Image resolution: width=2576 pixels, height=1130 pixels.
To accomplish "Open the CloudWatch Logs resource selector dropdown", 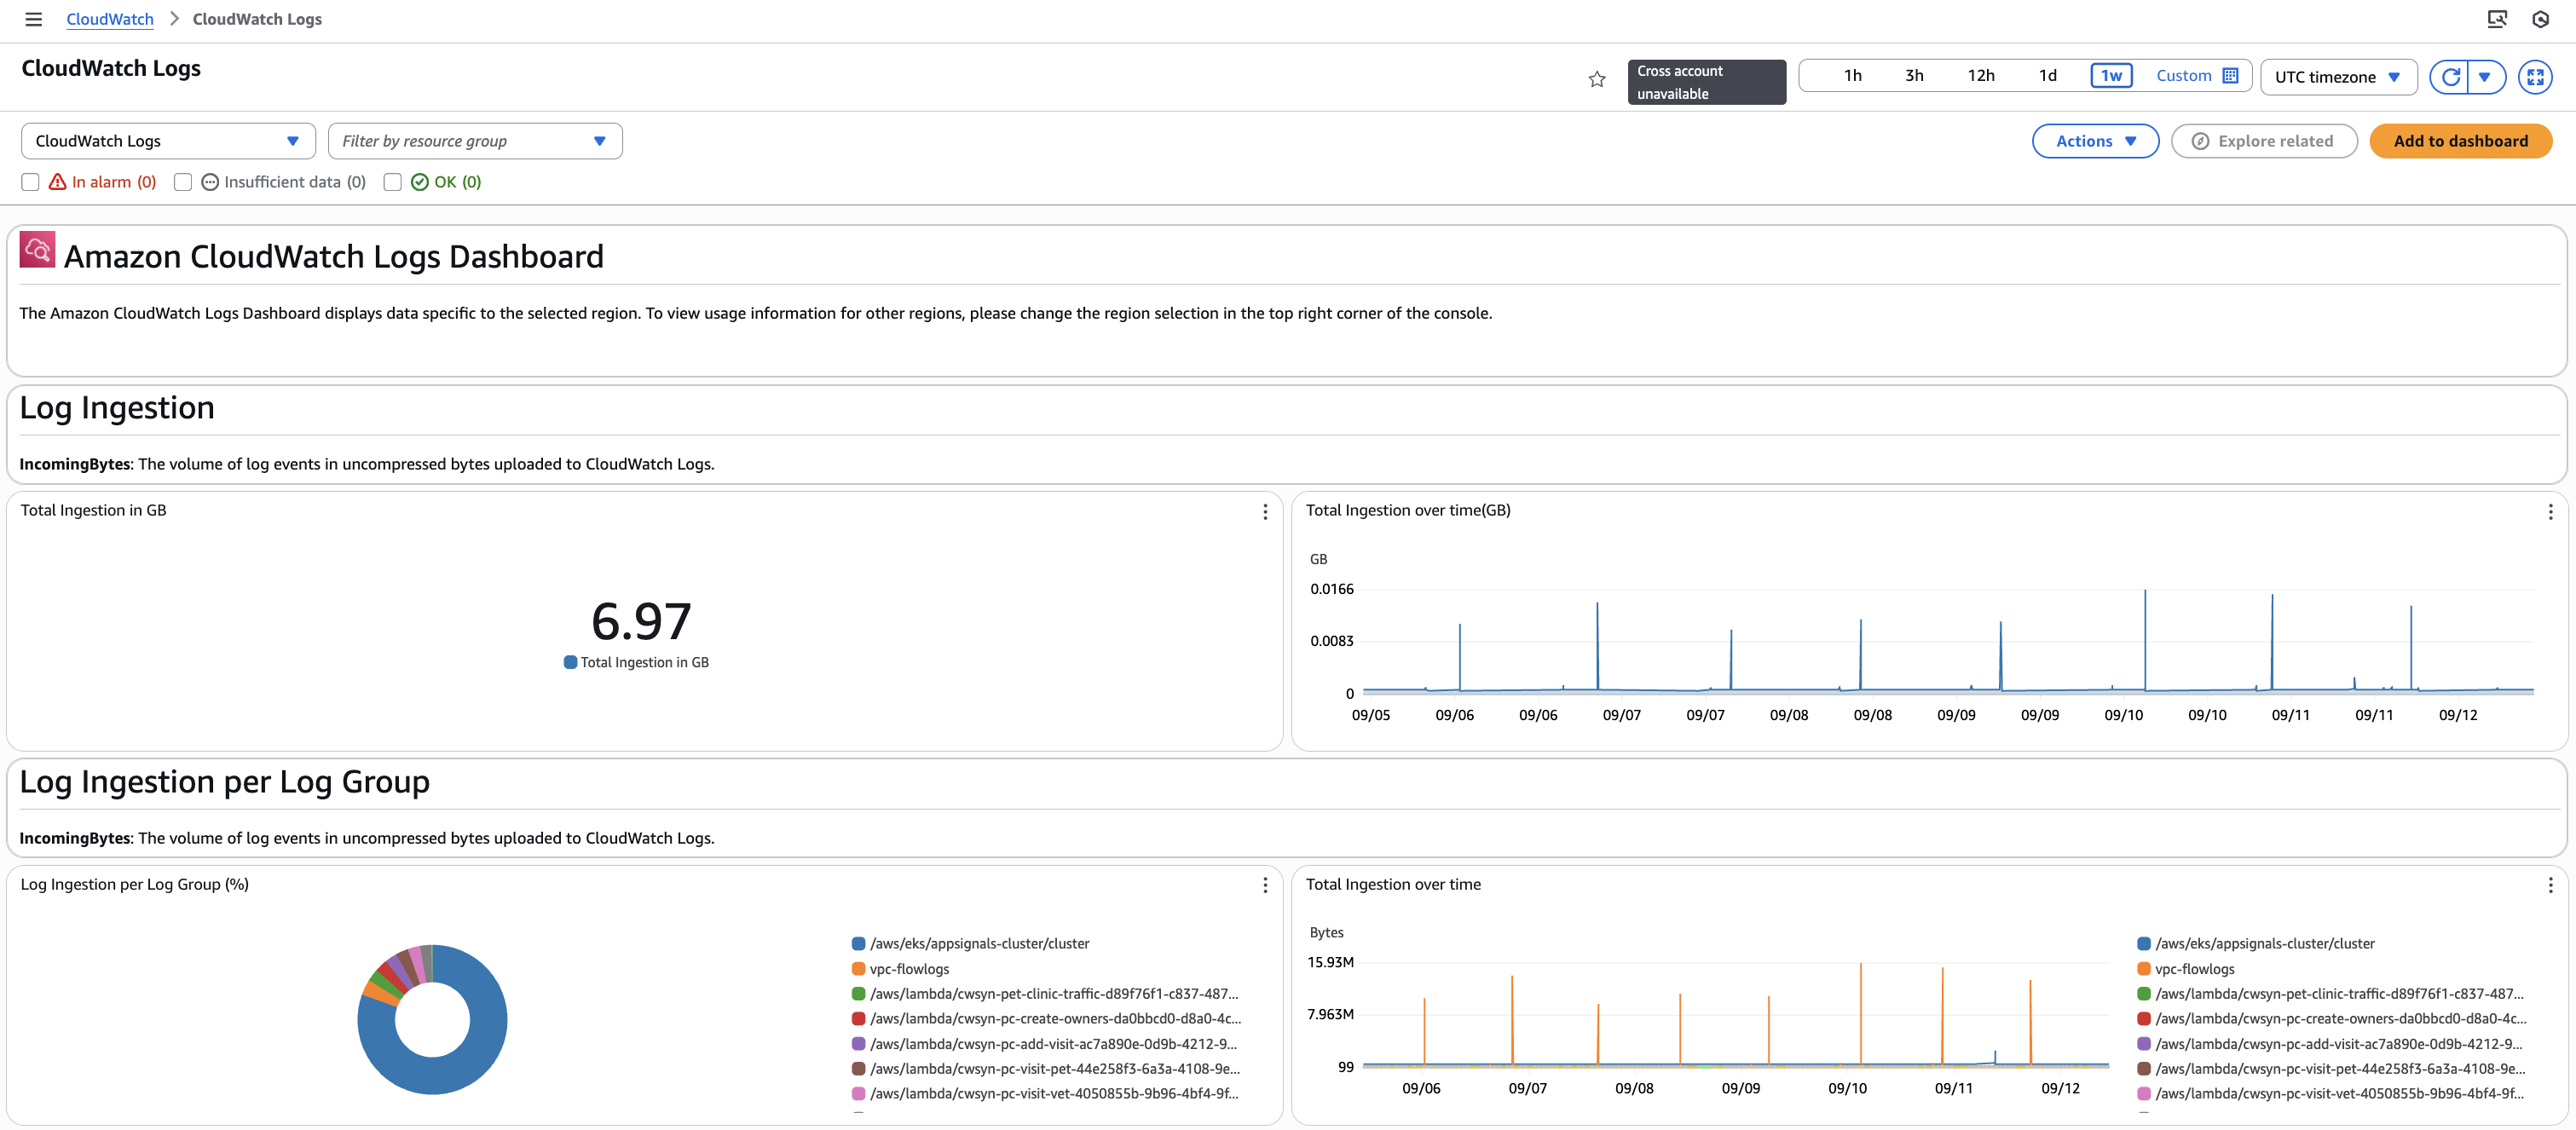I will point(167,140).
